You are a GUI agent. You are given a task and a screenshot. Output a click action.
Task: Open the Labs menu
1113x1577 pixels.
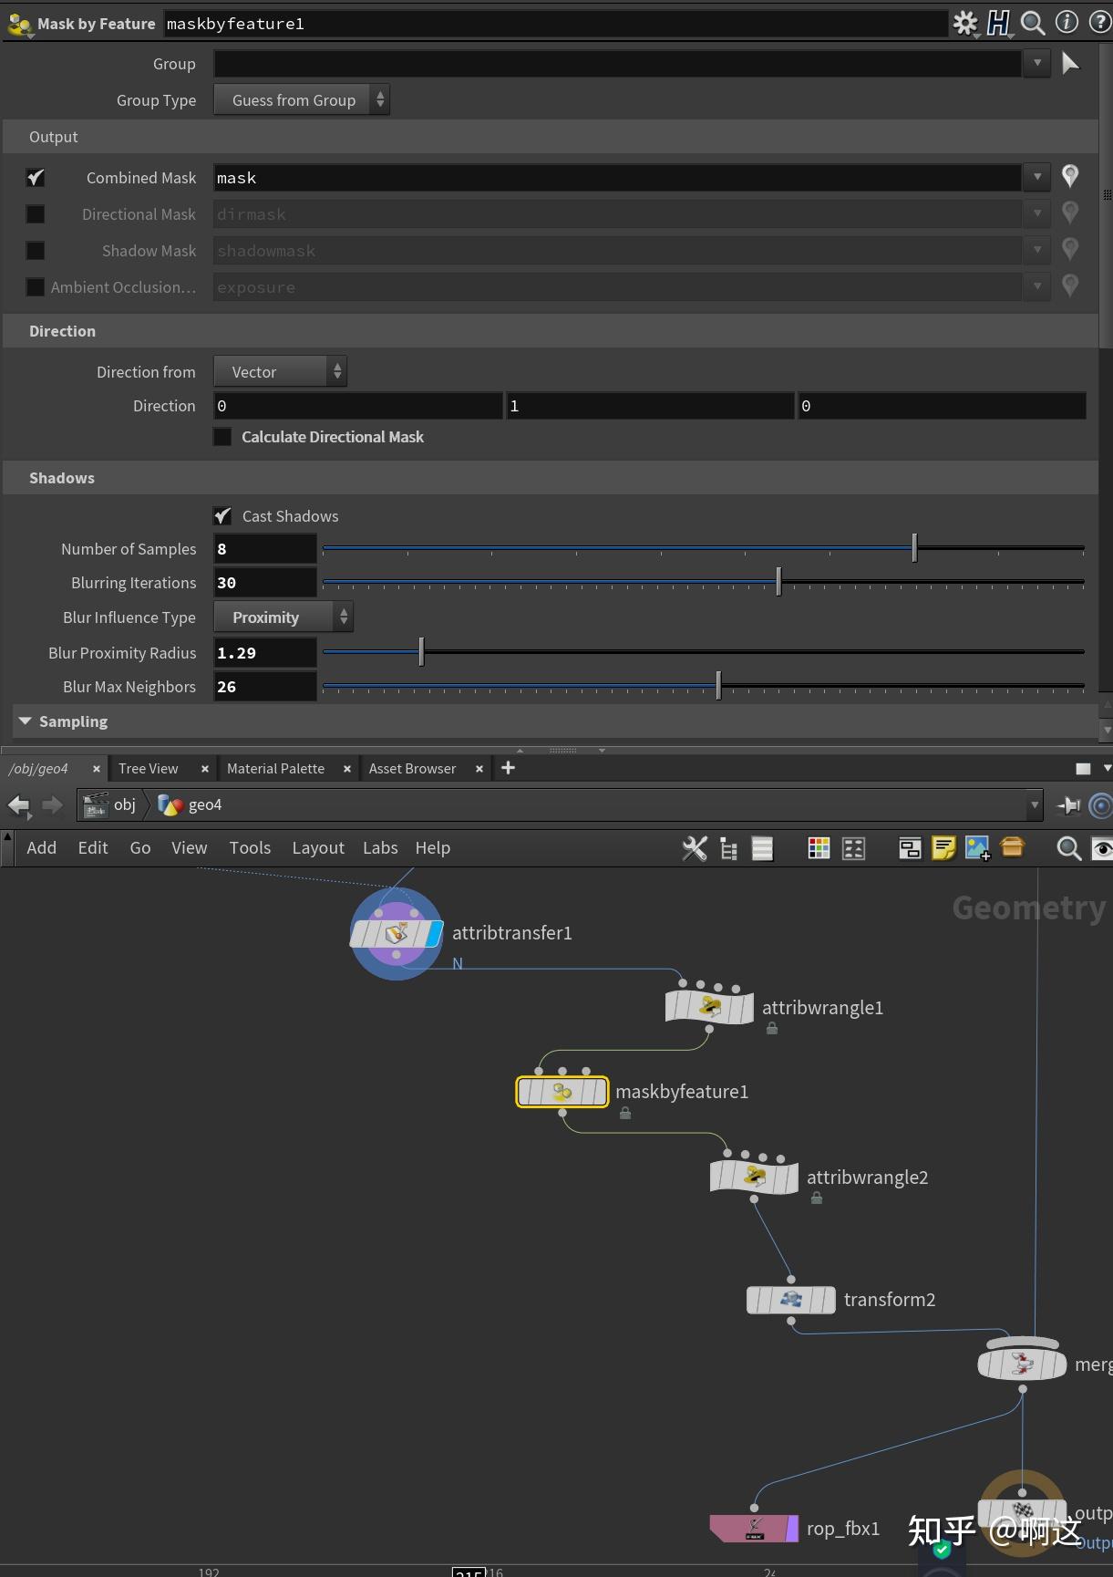point(380,848)
